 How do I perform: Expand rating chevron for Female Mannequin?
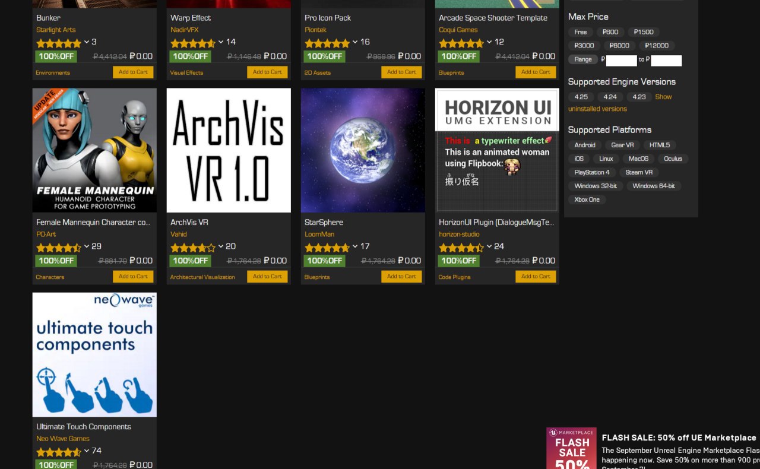click(x=87, y=246)
